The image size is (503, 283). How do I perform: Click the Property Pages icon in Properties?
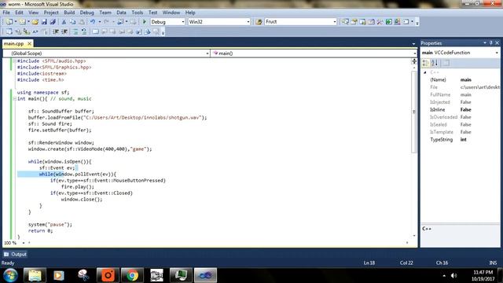tap(446, 63)
